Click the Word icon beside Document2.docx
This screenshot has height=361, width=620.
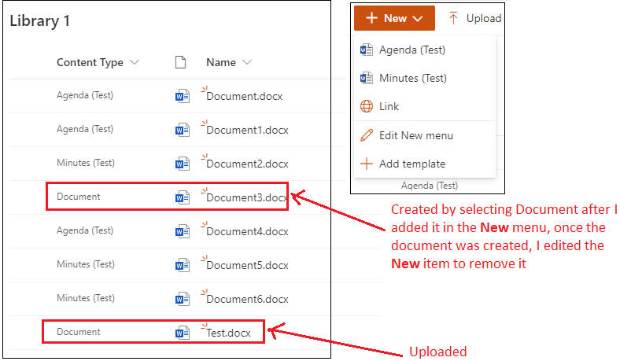click(183, 164)
